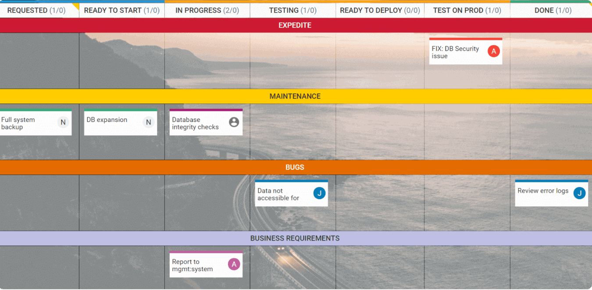Click the A avatar on FIX: DB Security issue
The image size is (592, 290).
tap(493, 51)
